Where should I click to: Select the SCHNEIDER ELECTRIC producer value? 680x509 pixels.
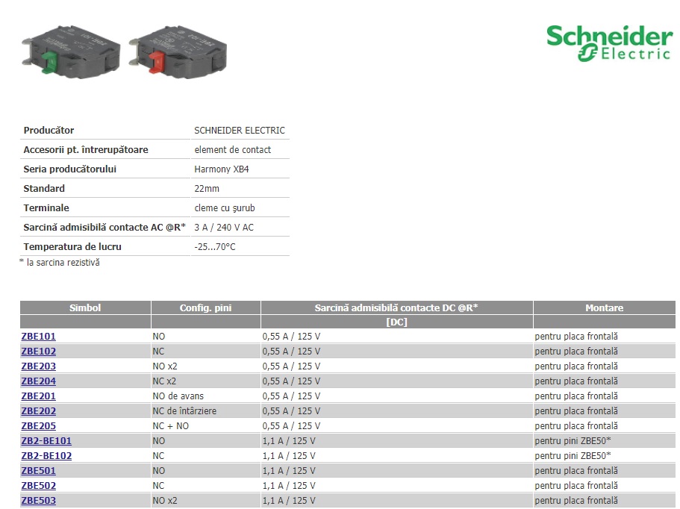[x=240, y=131]
